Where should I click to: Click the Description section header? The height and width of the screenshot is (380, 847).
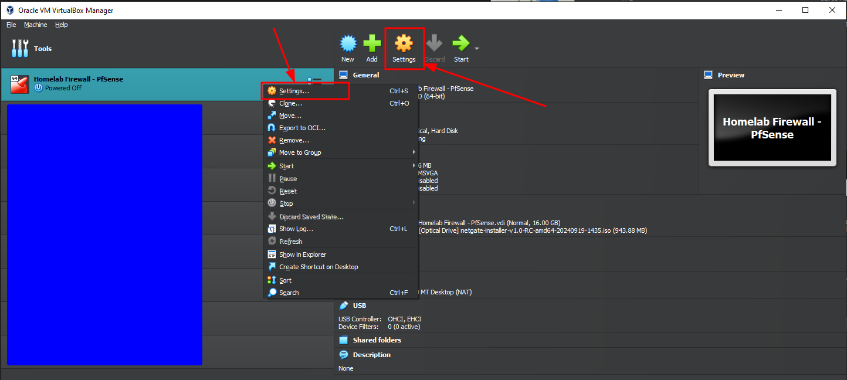click(372, 355)
